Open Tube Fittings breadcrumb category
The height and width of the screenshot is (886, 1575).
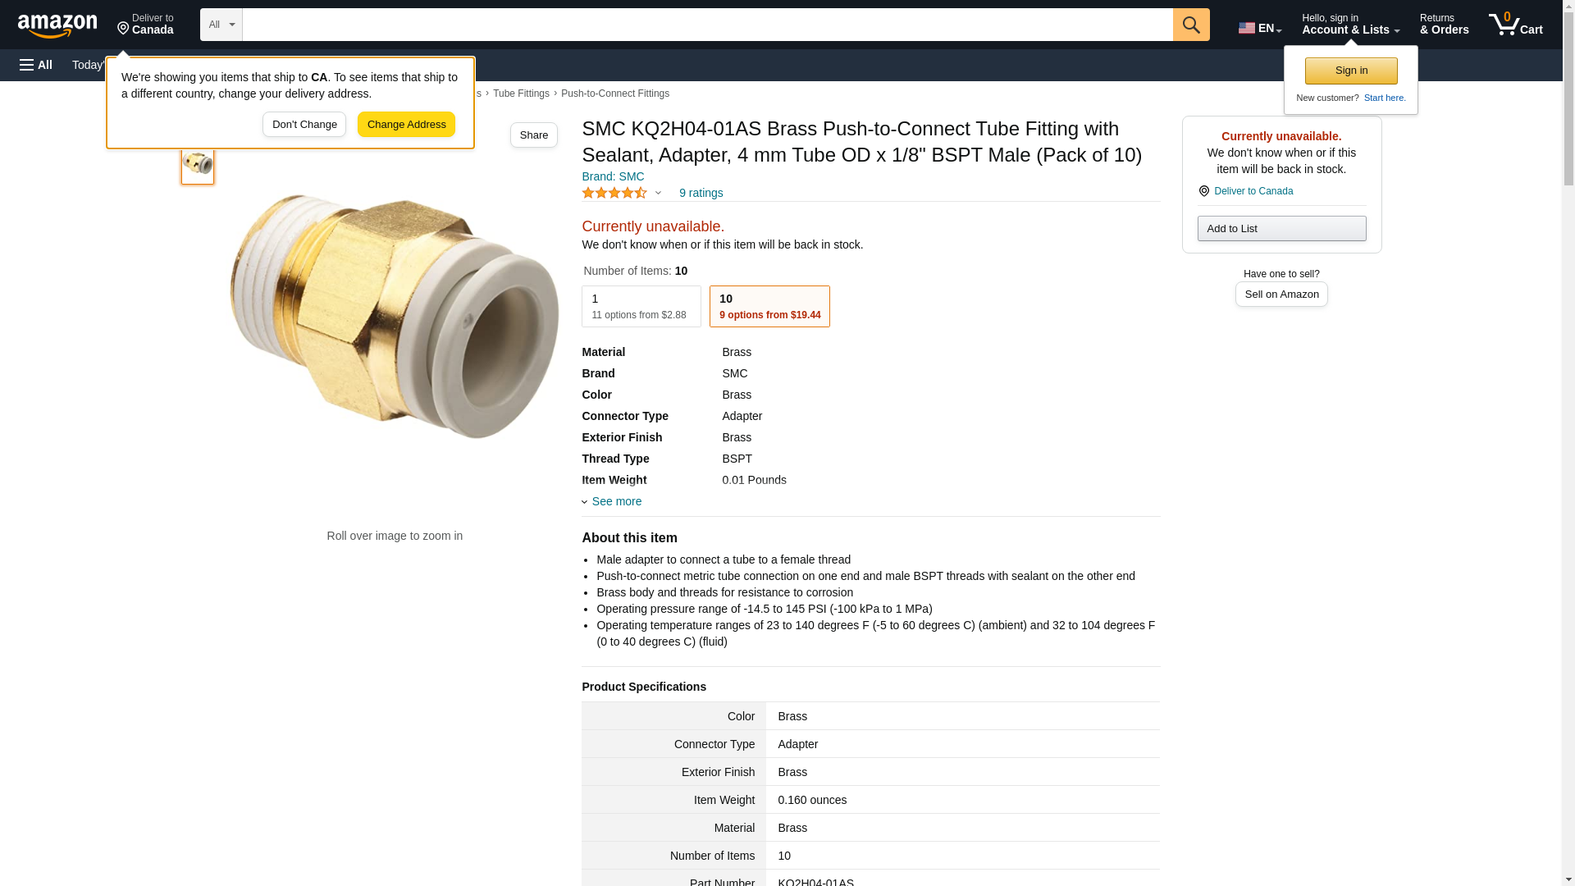click(x=521, y=94)
